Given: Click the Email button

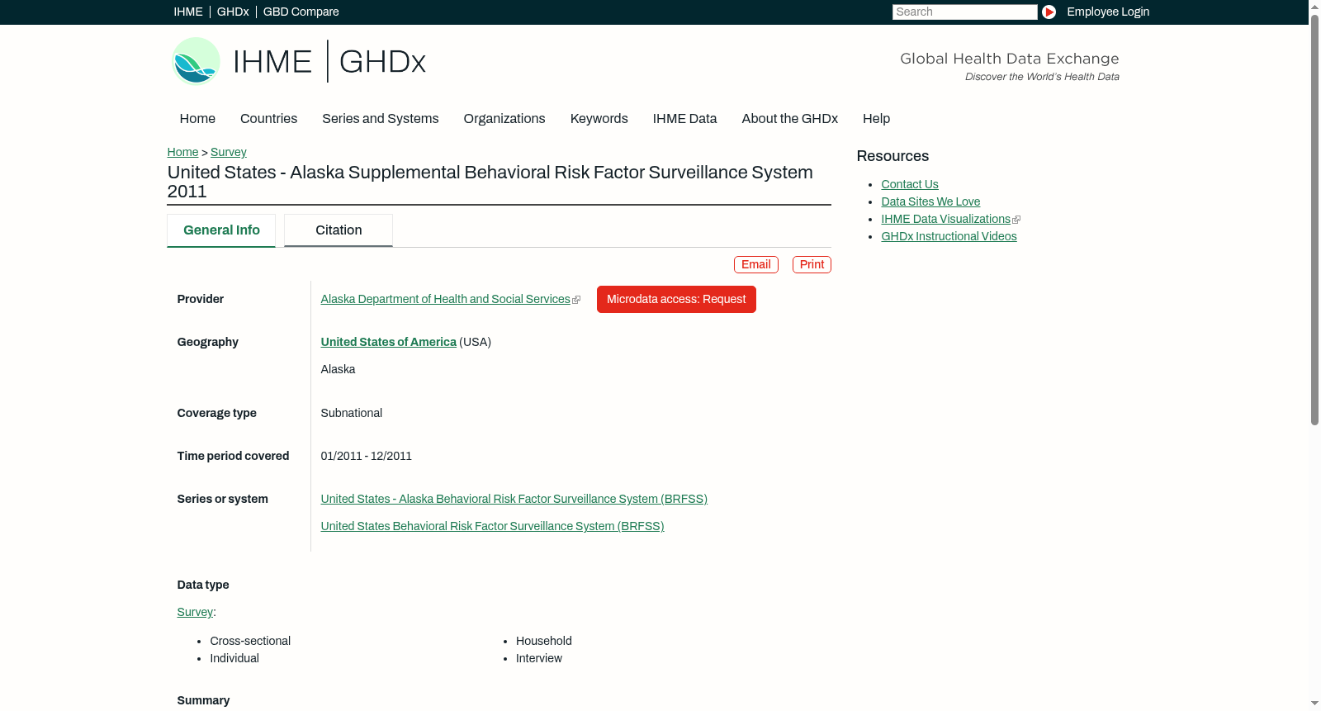Looking at the screenshot, I should [x=756, y=264].
